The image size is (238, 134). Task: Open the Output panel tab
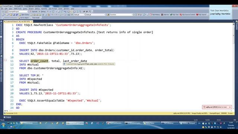pyautogui.click(x=7, y=117)
